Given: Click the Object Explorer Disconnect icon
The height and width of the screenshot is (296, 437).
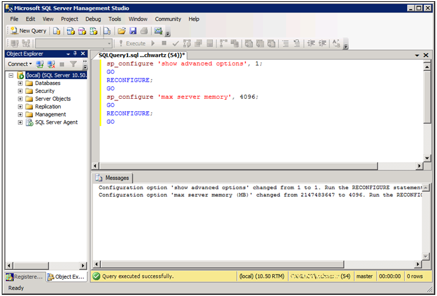Looking at the screenshot, I should (51, 64).
